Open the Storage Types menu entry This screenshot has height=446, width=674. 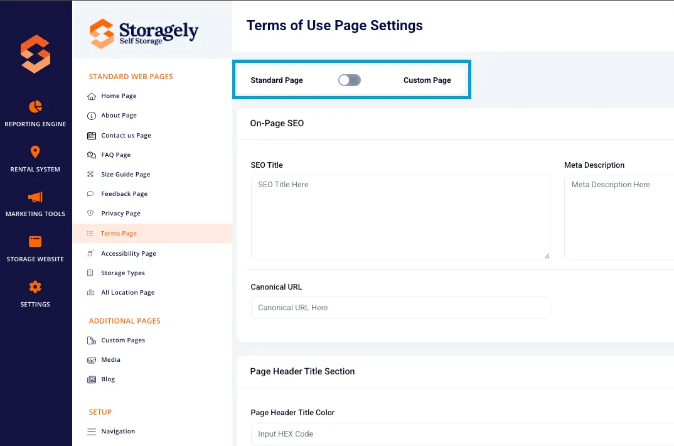coord(123,273)
